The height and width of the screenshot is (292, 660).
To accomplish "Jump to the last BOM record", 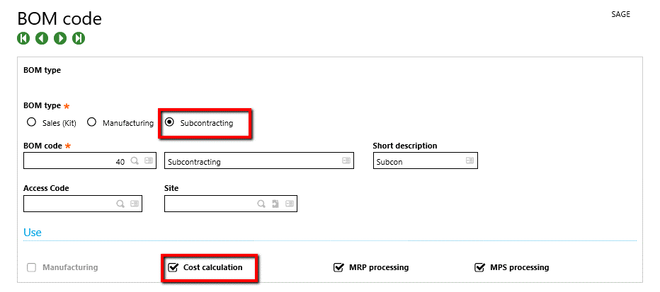I will pos(79,38).
